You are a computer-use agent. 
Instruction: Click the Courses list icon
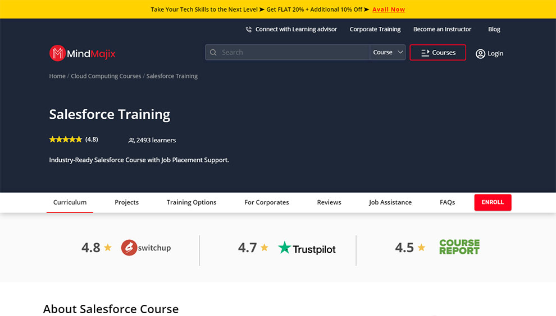[x=425, y=53]
